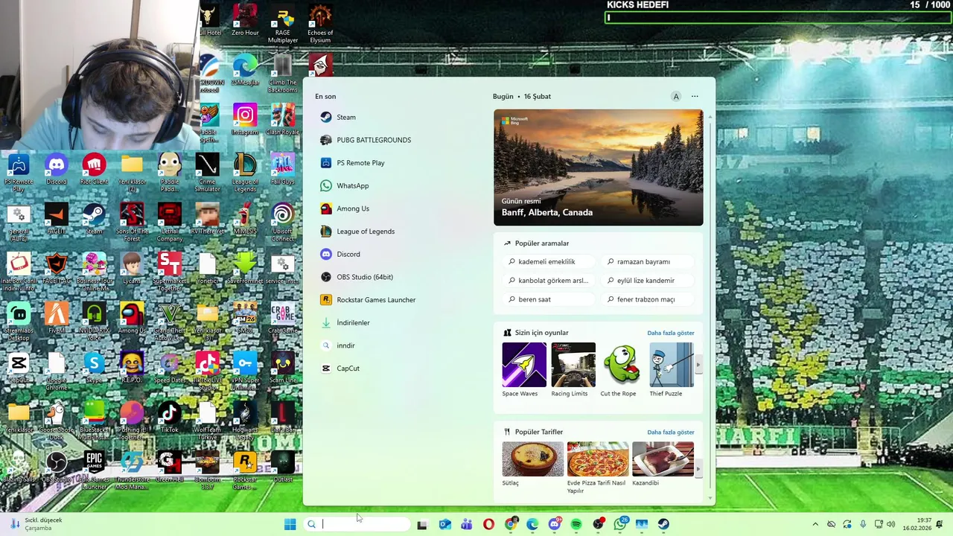This screenshot has width=953, height=536.
Task: Click 'Daha fazla göster' for games
Action: [670, 333]
